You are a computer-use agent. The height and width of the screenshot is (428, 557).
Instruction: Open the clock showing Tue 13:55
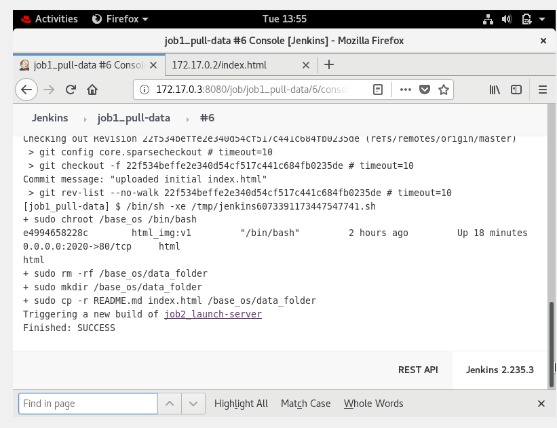click(x=284, y=19)
